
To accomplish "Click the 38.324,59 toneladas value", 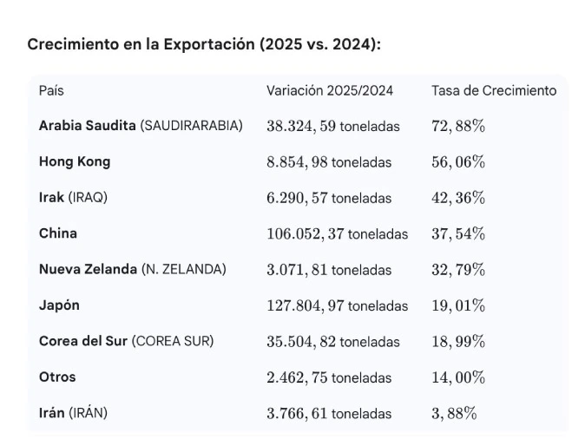I will [x=333, y=126].
